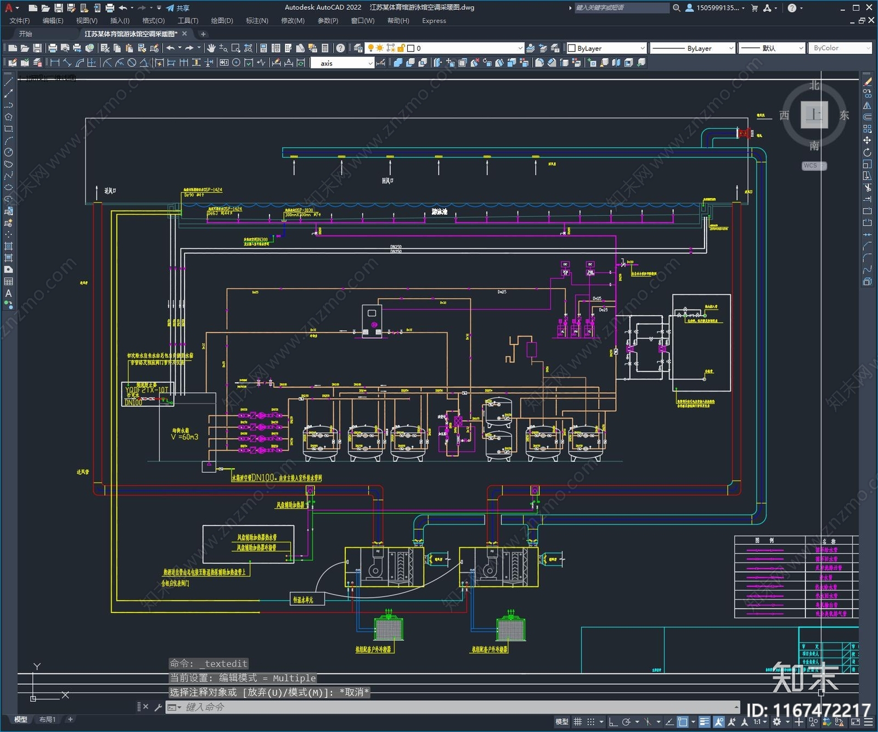Open the 文件(F) menu
This screenshot has width=878, height=732.
19,21
